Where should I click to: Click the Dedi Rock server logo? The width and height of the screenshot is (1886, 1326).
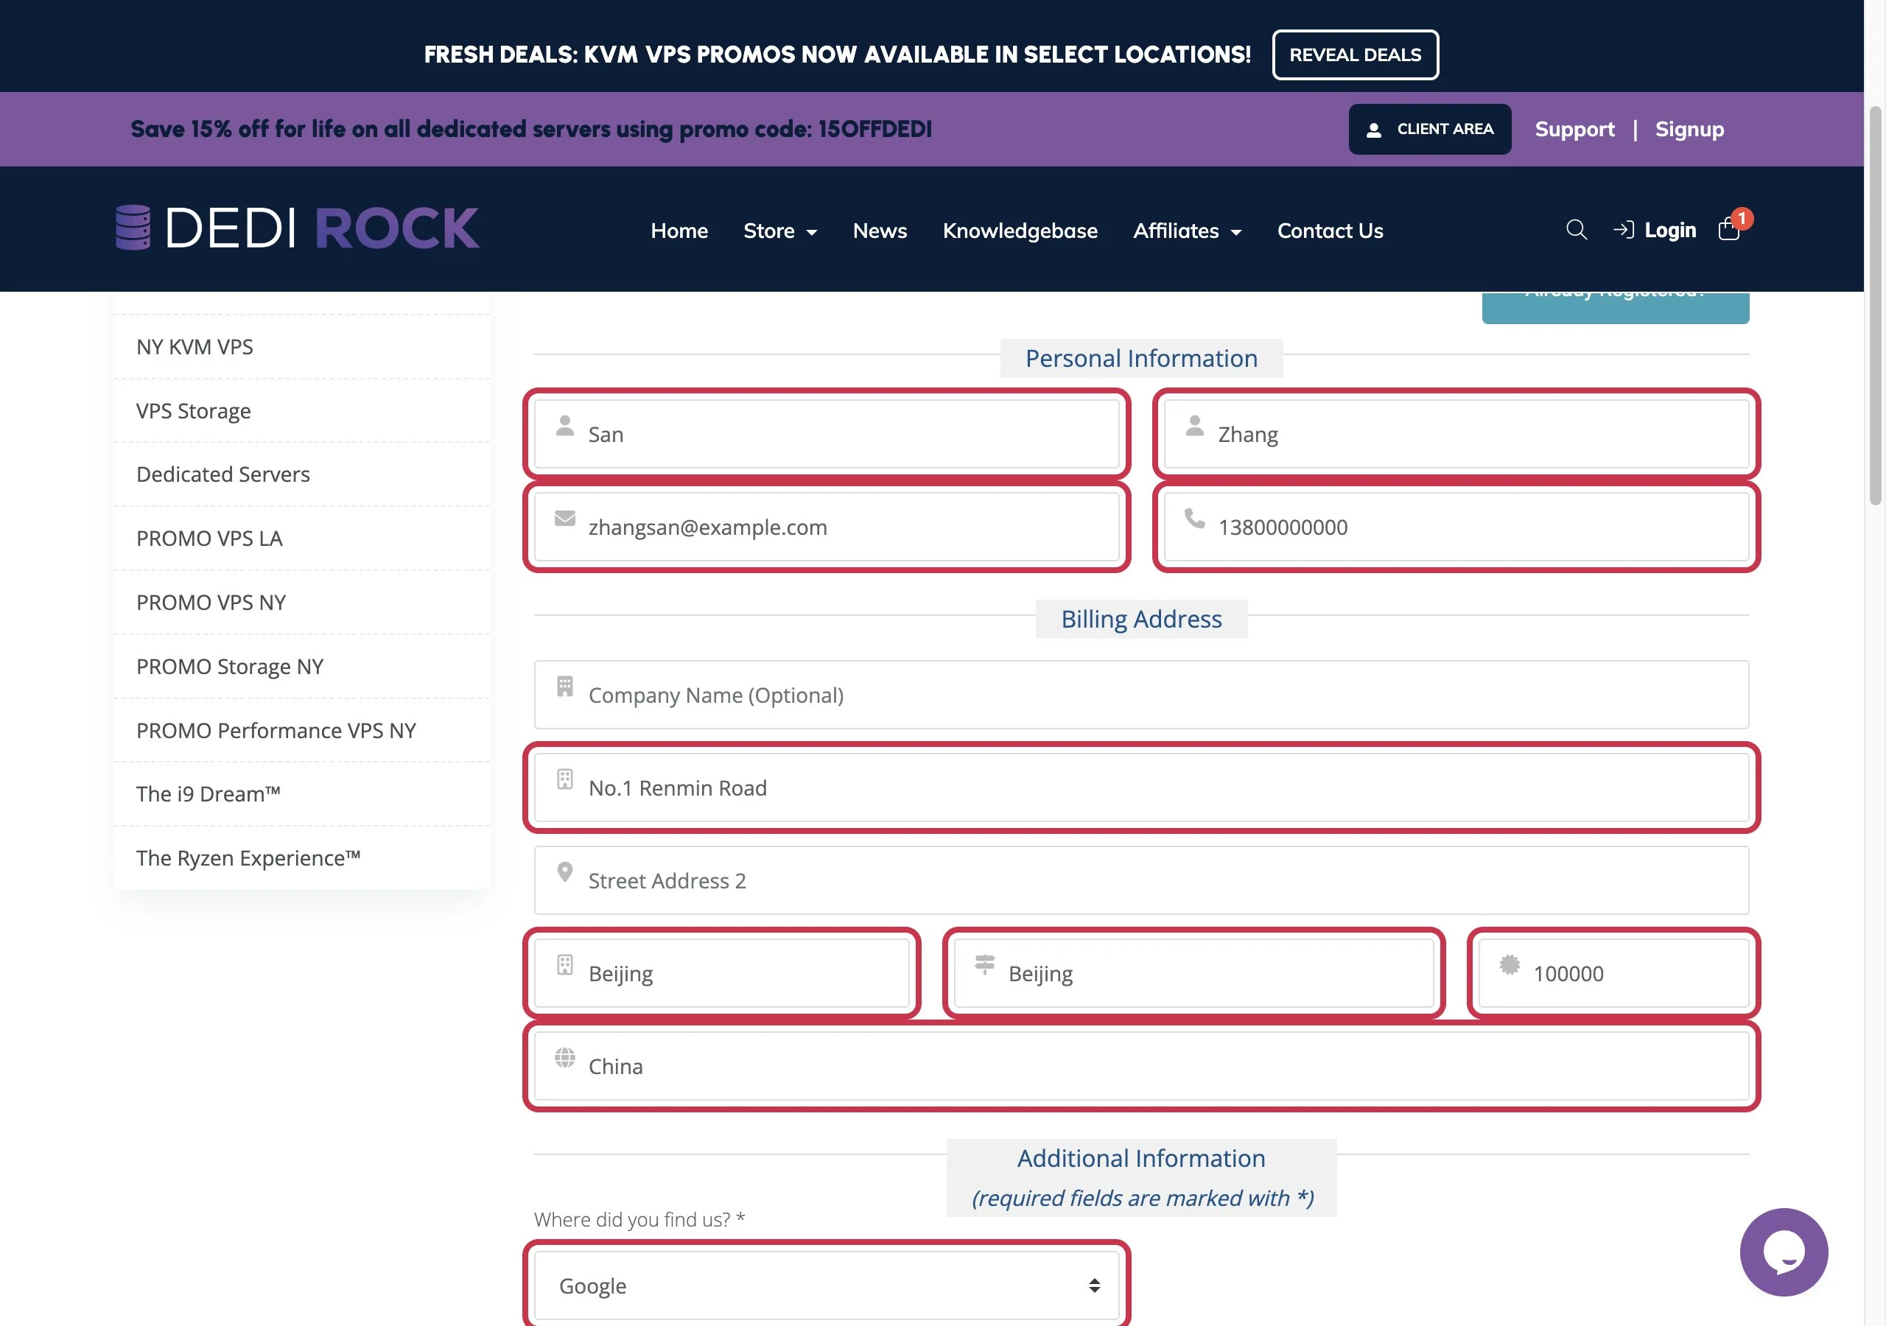coord(298,228)
